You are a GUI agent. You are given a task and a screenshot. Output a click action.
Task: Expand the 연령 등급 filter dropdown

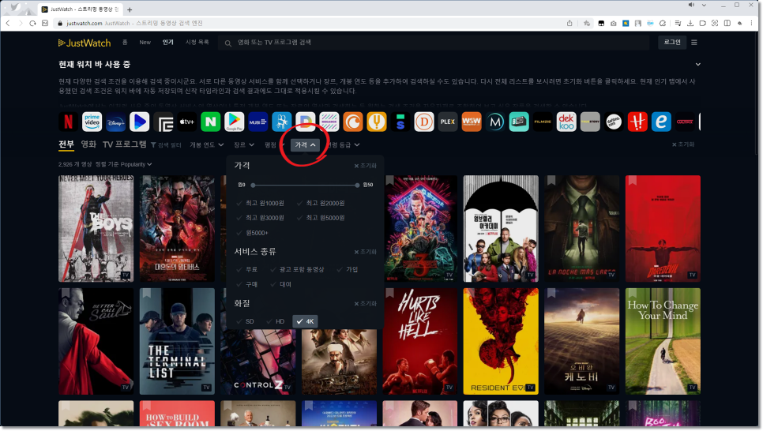pyautogui.click(x=344, y=144)
